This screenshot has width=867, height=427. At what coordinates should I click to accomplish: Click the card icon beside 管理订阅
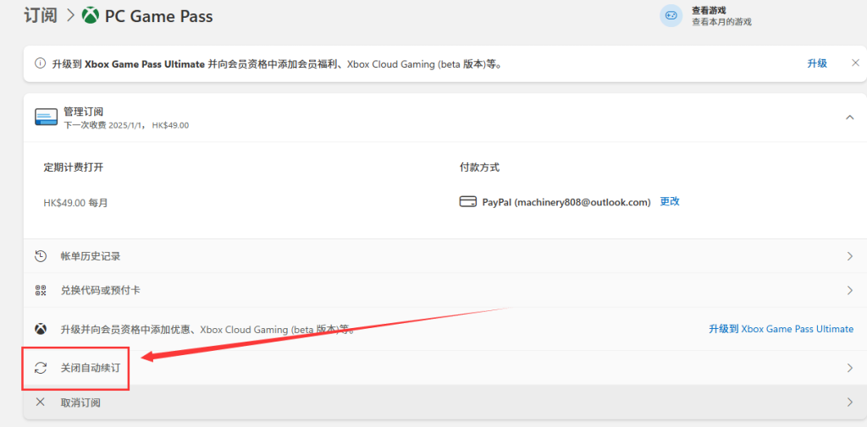(47, 118)
